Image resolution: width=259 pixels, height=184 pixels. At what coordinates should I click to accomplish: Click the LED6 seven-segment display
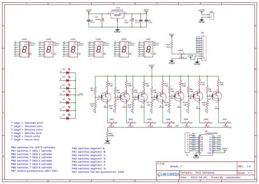point(24,49)
